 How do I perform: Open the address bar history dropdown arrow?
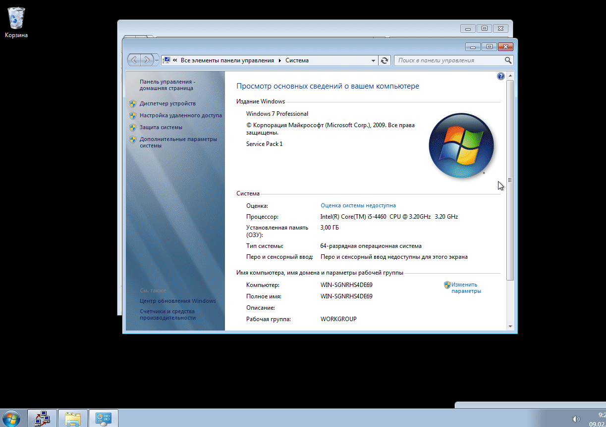[374, 60]
